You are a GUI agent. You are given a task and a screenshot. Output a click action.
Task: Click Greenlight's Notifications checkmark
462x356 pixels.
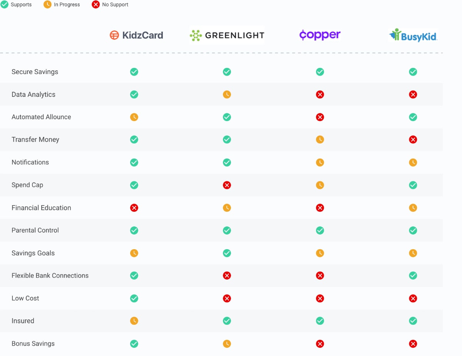tap(227, 162)
